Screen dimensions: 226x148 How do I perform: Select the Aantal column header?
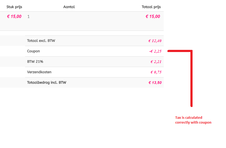pyautogui.click(x=69, y=7)
